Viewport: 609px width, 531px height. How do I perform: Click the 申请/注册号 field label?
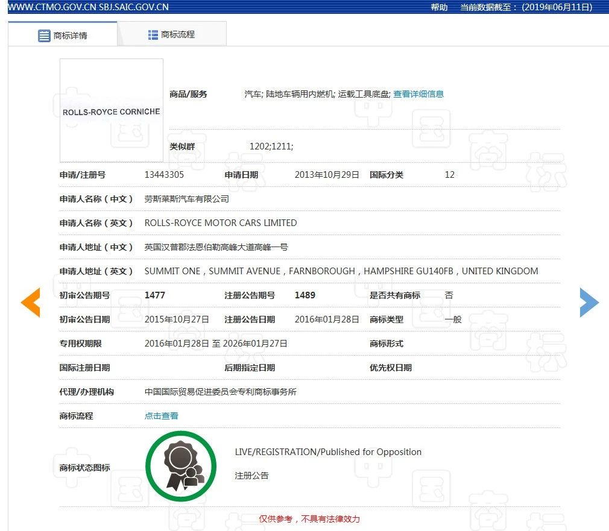(x=83, y=175)
